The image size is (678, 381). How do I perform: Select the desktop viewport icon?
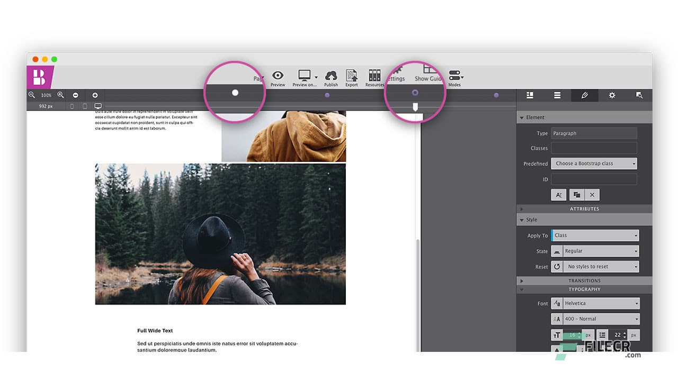tap(98, 105)
